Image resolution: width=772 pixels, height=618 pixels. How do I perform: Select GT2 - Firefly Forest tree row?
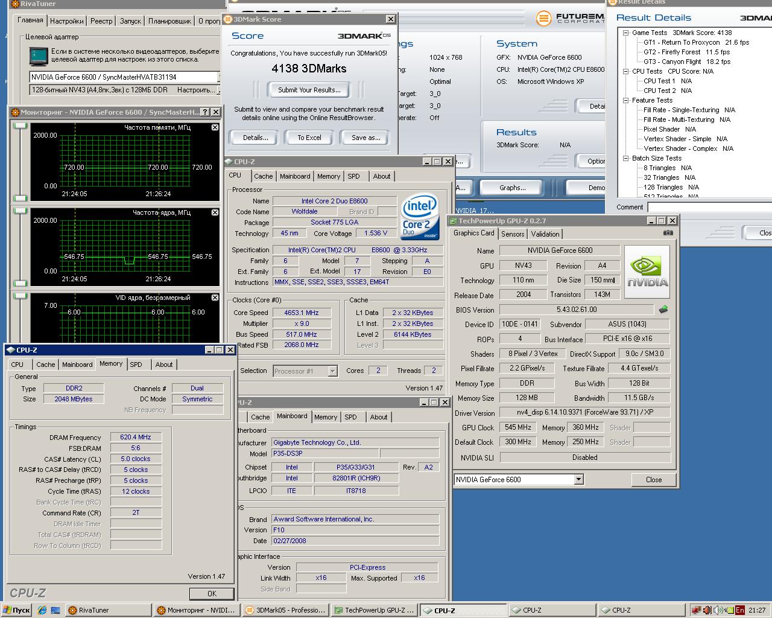click(x=687, y=52)
